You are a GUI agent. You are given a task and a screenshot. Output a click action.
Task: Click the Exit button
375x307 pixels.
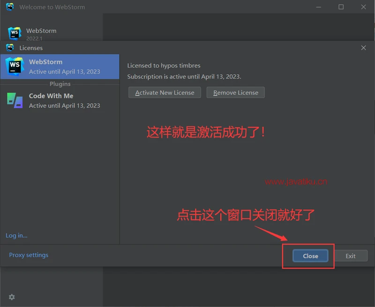tap(351, 256)
